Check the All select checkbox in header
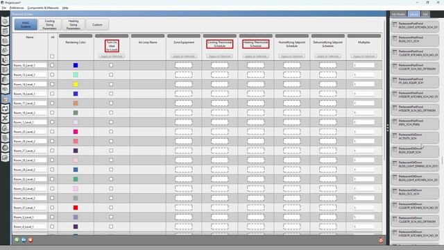Screen dimensions: 444x250 [52, 56]
